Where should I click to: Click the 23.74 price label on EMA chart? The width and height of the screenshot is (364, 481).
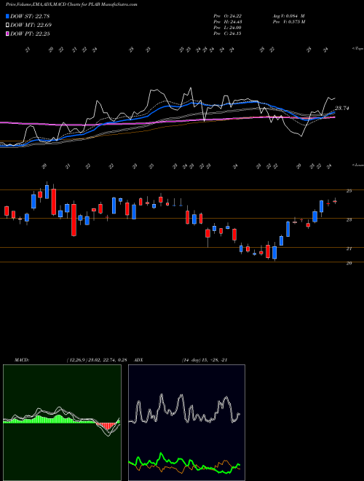coord(342,108)
